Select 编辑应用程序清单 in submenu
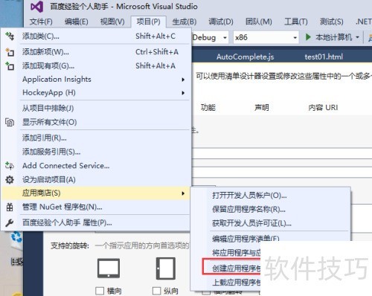This screenshot has height=296, width=372. (246, 239)
